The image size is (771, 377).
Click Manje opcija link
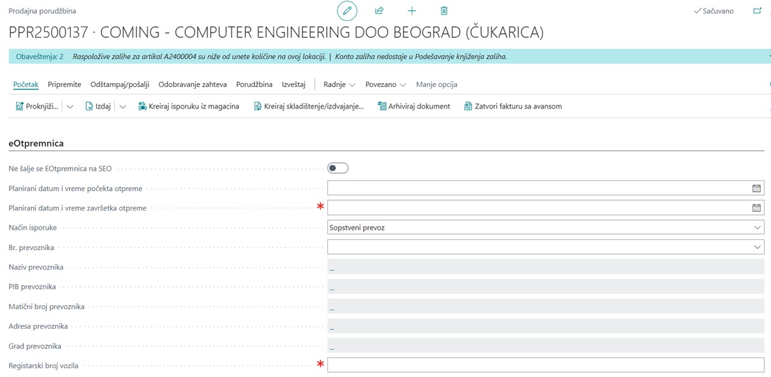point(437,84)
